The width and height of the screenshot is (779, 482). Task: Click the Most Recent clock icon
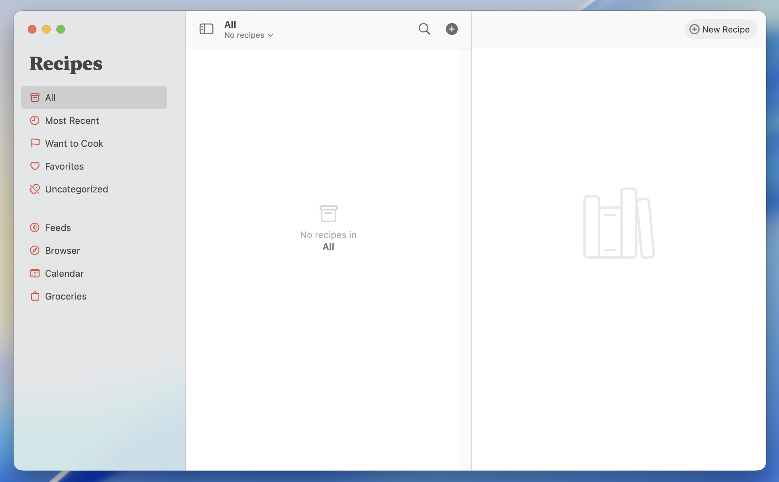point(35,120)
